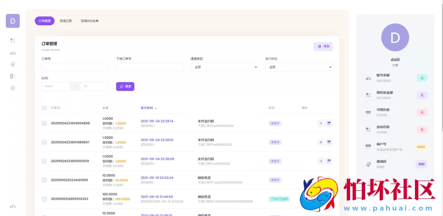The width and height of the screenshot is (443, 216).
Task: Click the purple 搜索 search button
Action: click(x=125, y=87)
